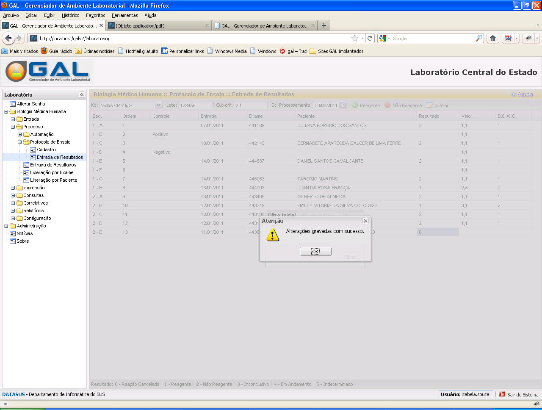Expand the Automação folder node
Viewport: 542px width, 410px height.
(x=20, y=135)
